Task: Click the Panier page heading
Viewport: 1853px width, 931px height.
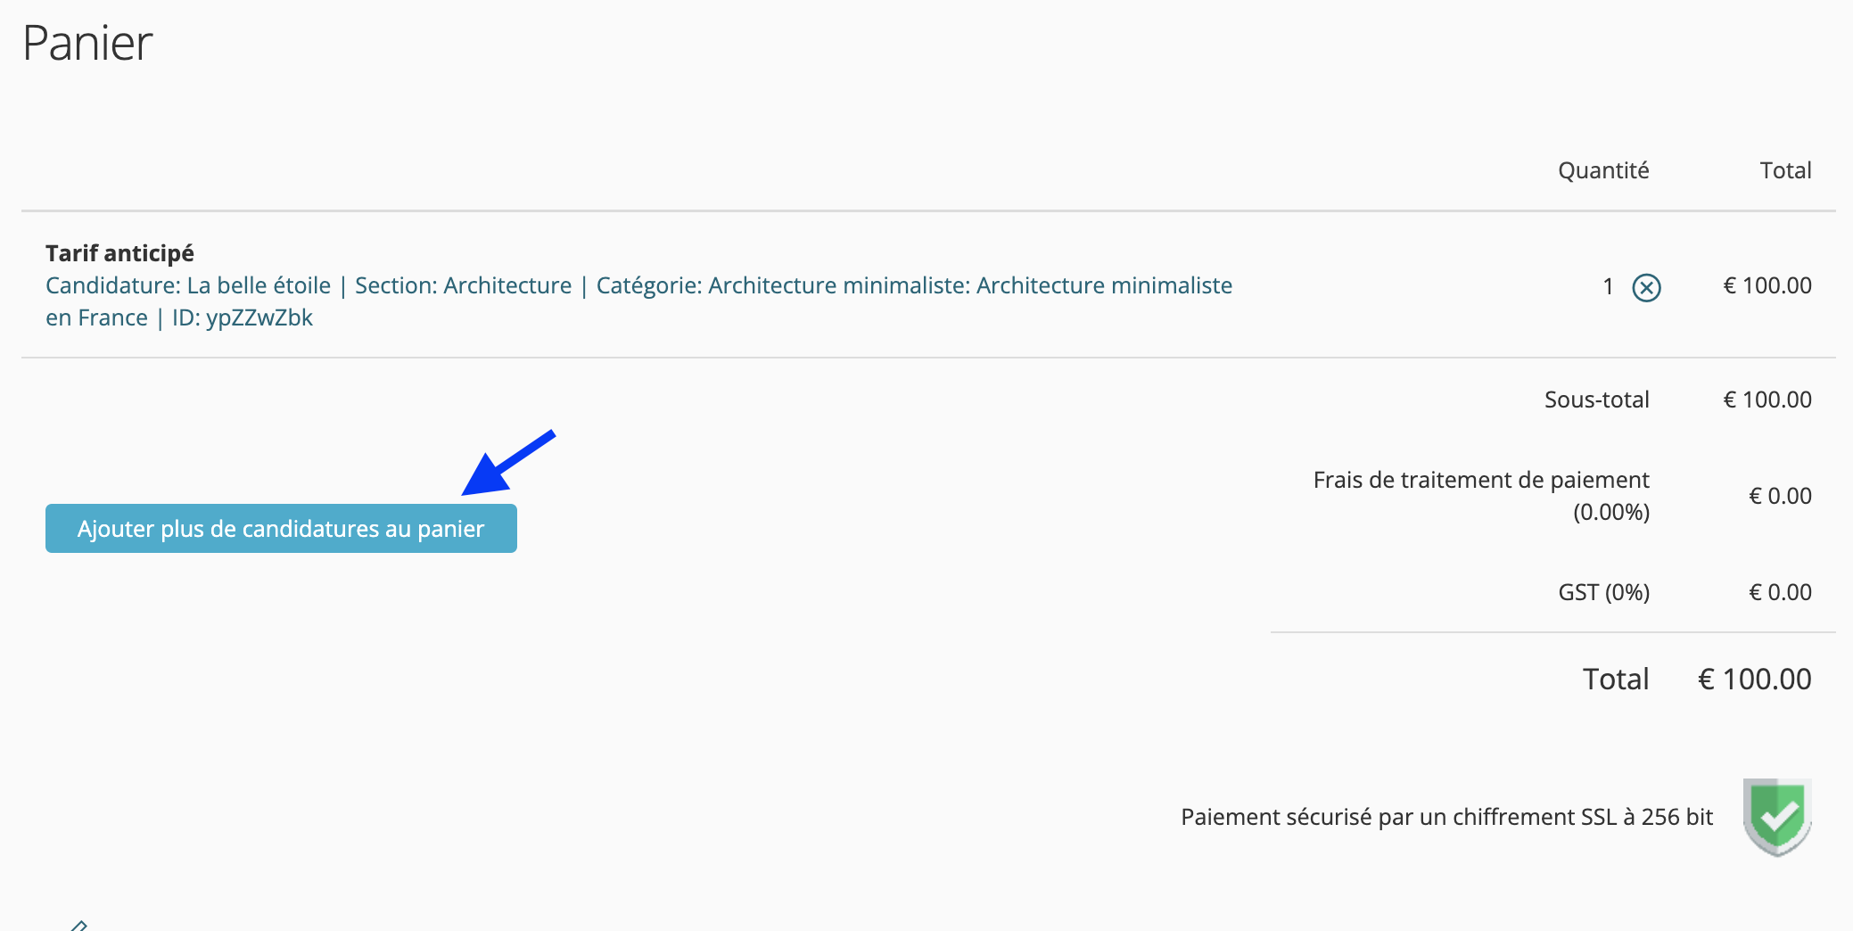Action: click(87, 43)
